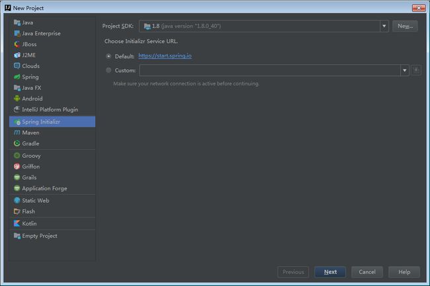The height and width of the screenshot is (286, 430).
Task: Expand the Custom URL dropdown arrow
Action: coord(404,70)
